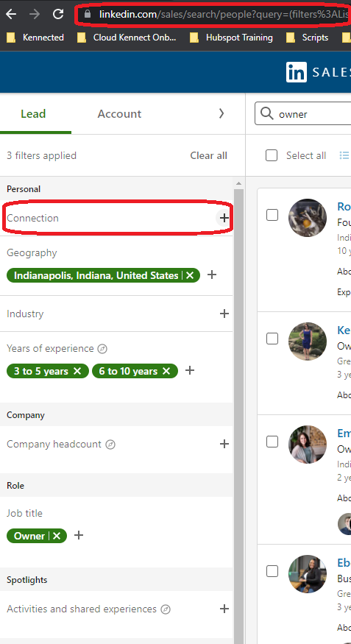
Task: Remove the 6 to 10 years chip
Action: [166, 371]
